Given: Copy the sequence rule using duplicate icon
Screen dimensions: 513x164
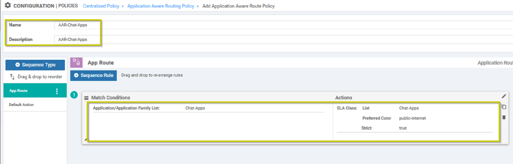Looking at the screenshot, I should tap(504, 107).
